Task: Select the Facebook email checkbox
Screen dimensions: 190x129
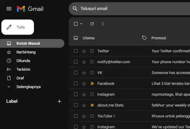Action: tap(76, 83)
